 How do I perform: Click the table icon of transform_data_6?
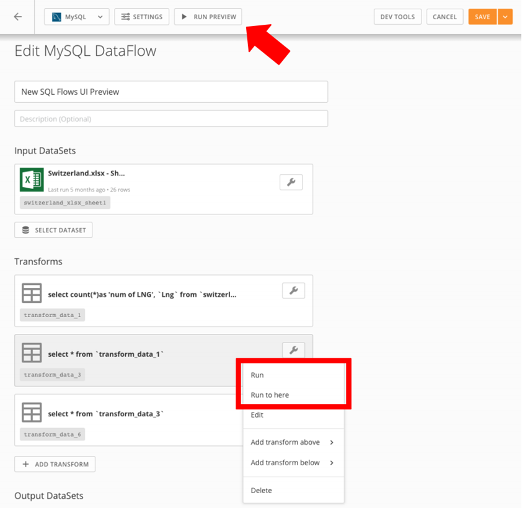[32, 413]
